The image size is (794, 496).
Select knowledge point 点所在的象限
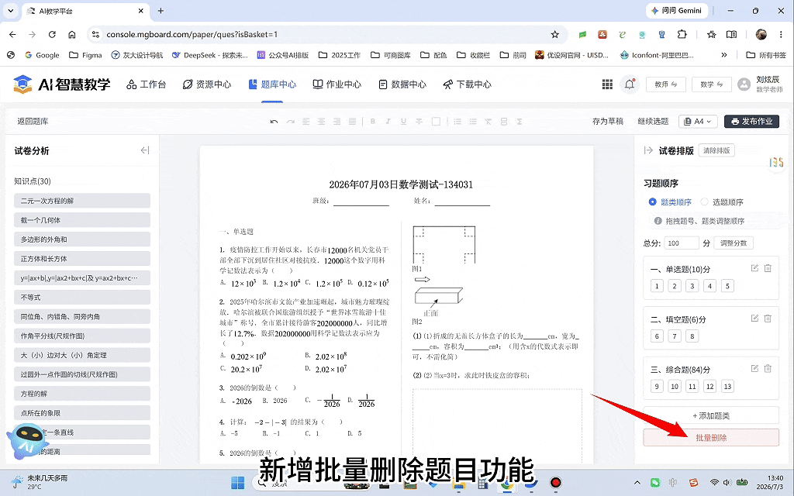click(x=82, y=413)
